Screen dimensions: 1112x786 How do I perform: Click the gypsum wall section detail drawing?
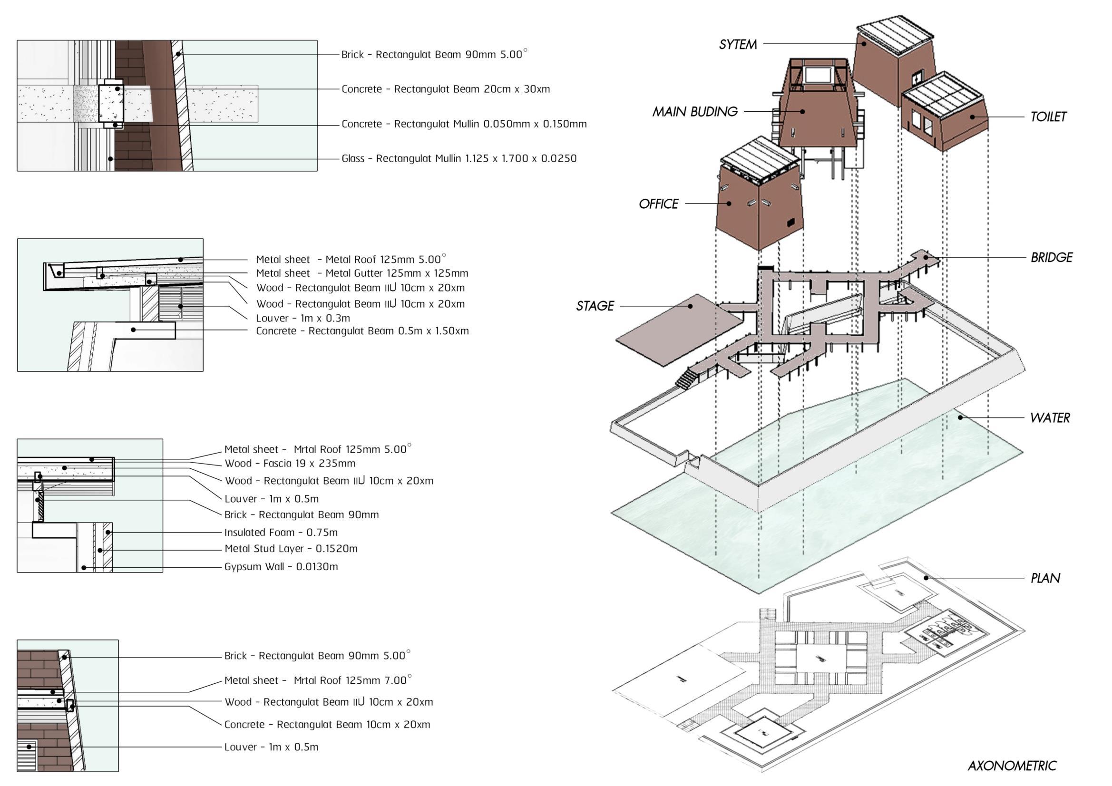click(89, 505)
